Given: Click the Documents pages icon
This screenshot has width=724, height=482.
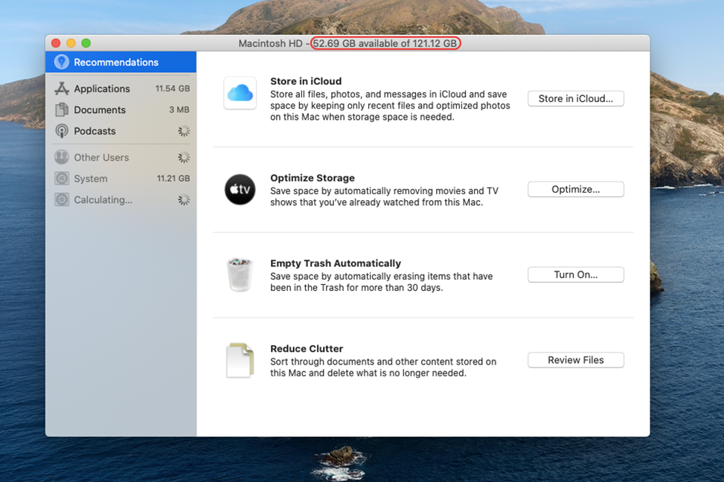Looking at the screenshot, I should click(62, 110).
